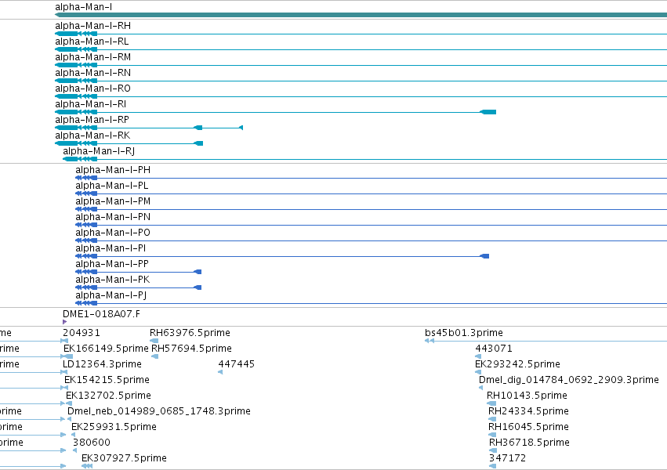Select the Dmel_dig_014784_0692_2909.3prime label
The height and width of the screenshot is (470, 667).
(569, 381)
